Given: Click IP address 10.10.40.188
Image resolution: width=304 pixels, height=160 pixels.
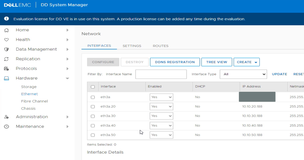Looking at the screenshot, I should [x=252, y=126].
